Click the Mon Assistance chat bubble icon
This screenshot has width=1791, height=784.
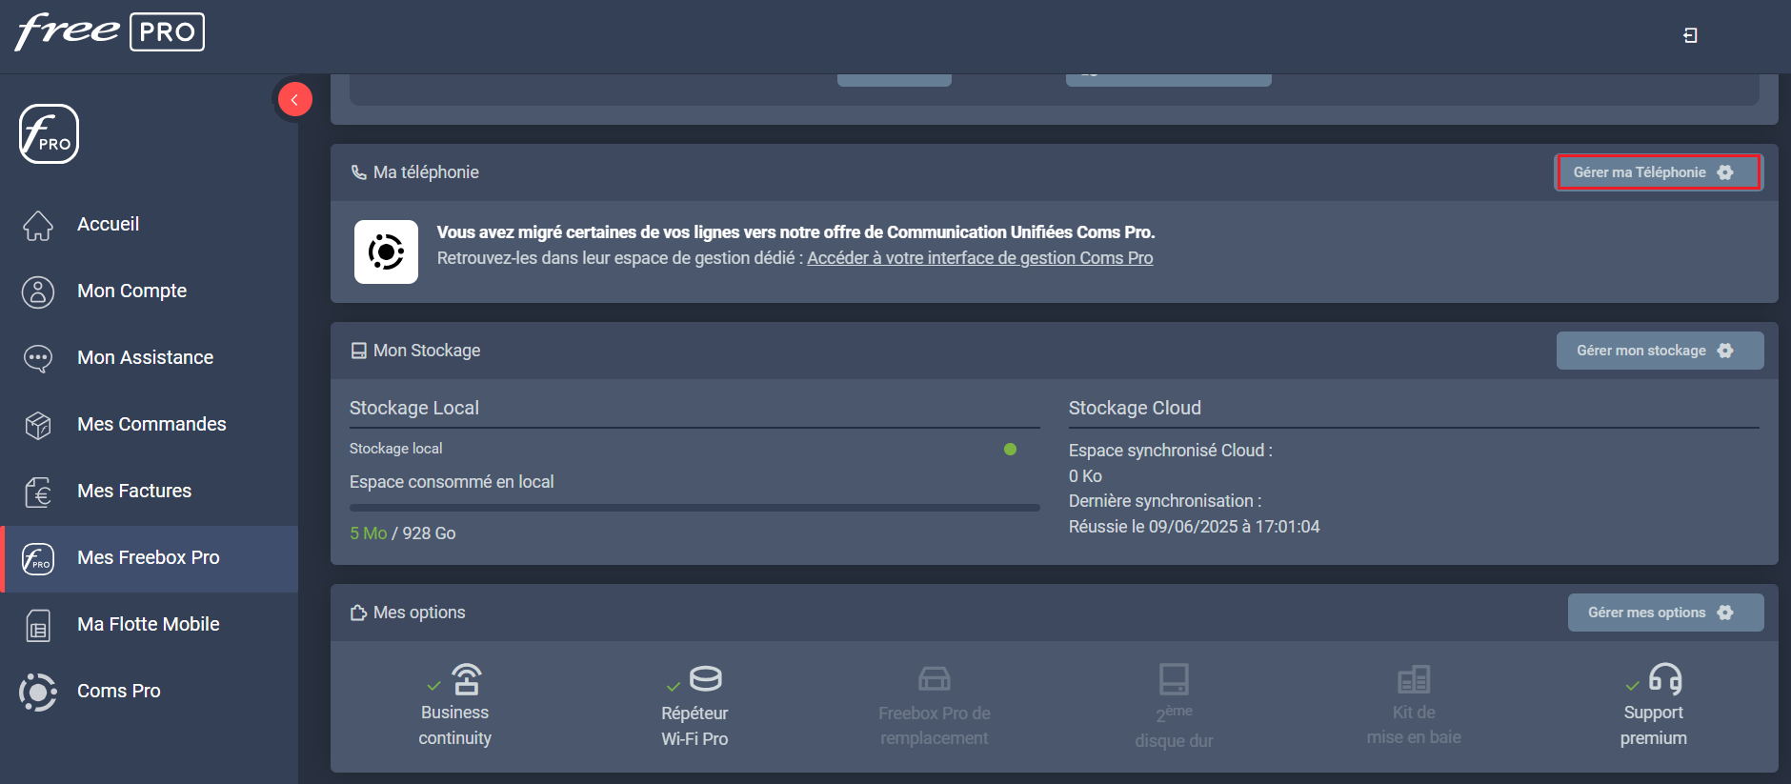pos(38,358)
